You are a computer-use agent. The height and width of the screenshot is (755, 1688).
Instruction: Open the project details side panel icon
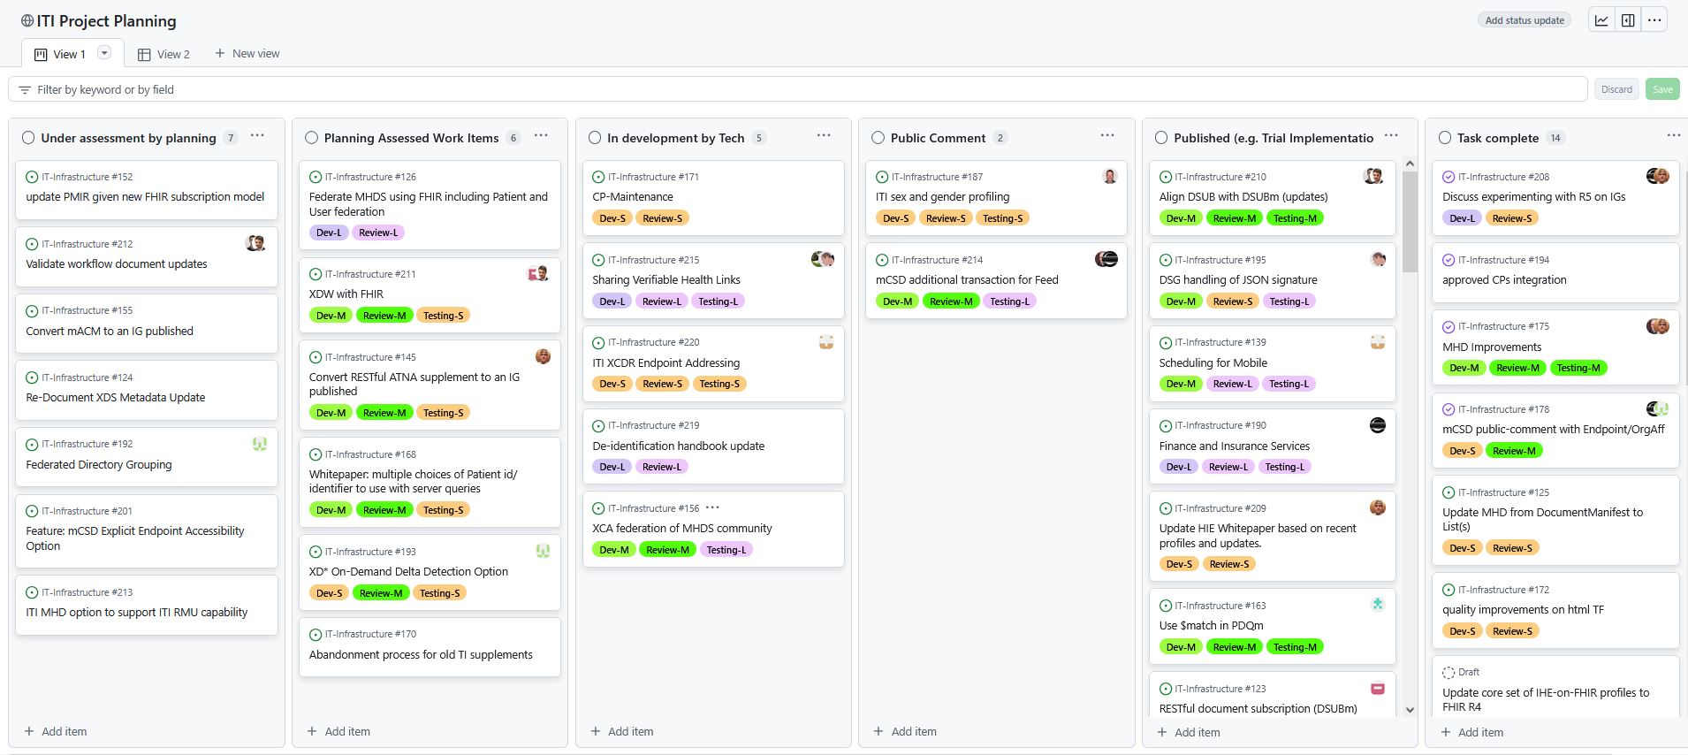tap(1628, 20)
